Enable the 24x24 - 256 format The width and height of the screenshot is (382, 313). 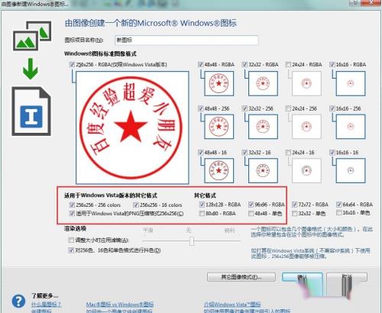click(288, 108)
